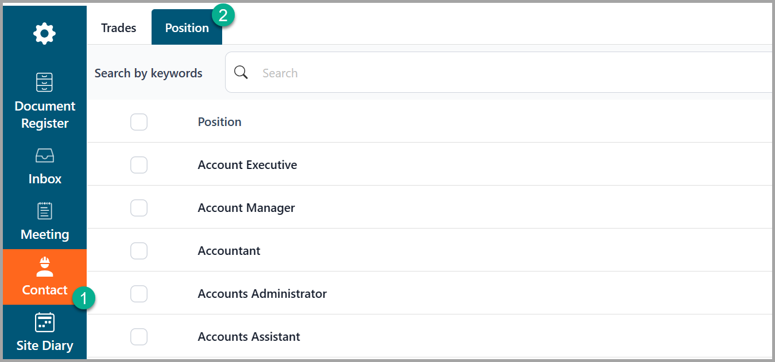Click the green step 2 badge
The image size is (775, 362).
[x=223, y=15]
